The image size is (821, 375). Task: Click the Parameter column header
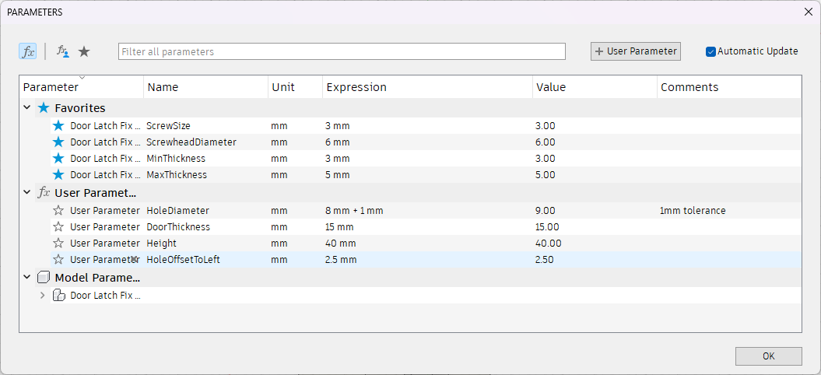(81, 87)
